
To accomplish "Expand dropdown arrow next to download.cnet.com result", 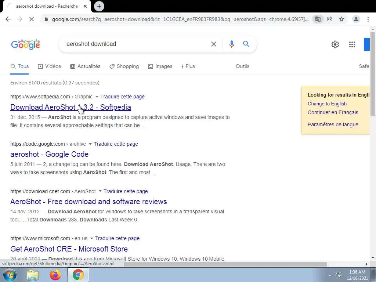I will coord(100,191).
